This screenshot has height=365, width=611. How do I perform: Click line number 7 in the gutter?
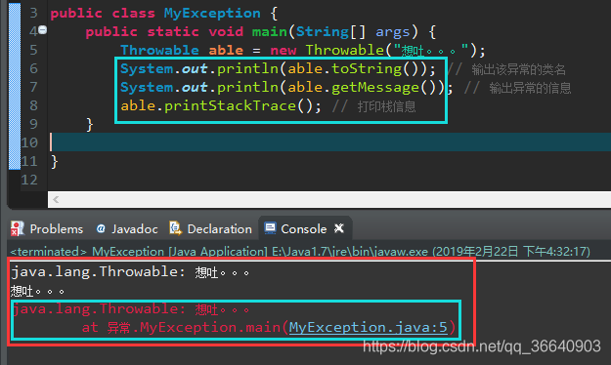pyautogui.click(x=34, y=87)
